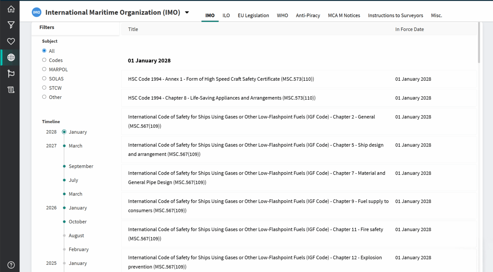This screenshot has width=493, height=272.
Task: Open favorites heart icon in sidebar
Action: (11, 41)
